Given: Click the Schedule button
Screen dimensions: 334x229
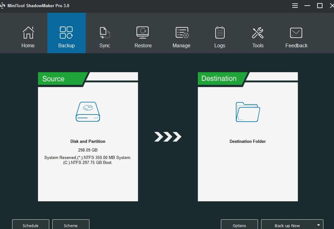Looking at the screenshot, I should click(30, 225).
